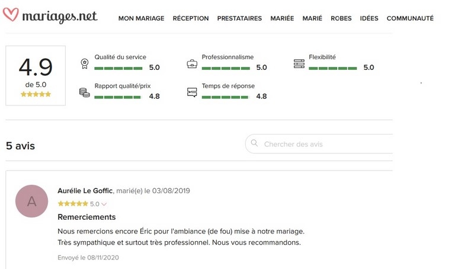Click the Qualité du service medal icon
455x269 pixels.
[x=84, y=62]
